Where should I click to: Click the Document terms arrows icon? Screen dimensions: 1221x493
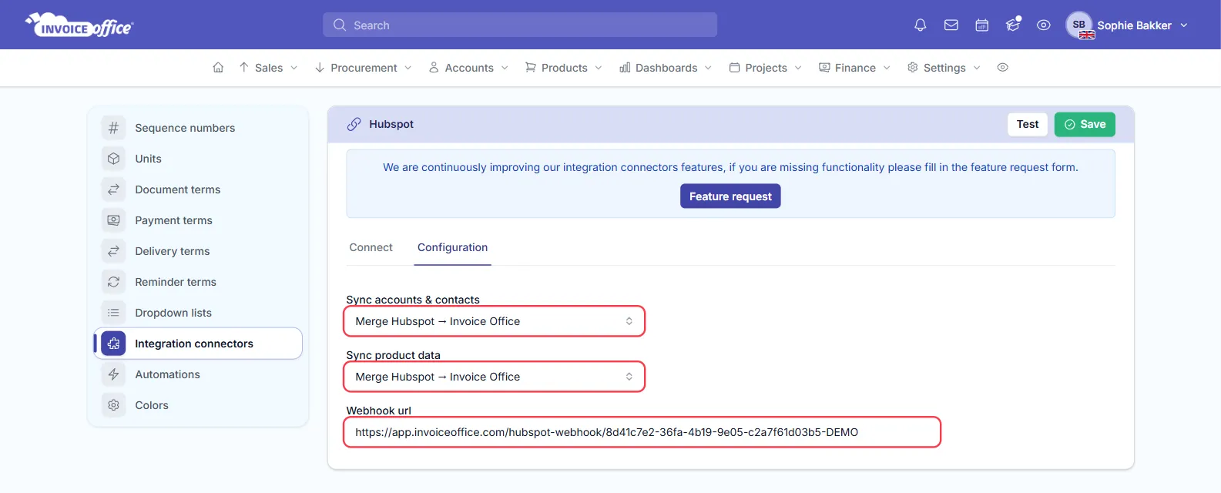(x=113, y=189)
